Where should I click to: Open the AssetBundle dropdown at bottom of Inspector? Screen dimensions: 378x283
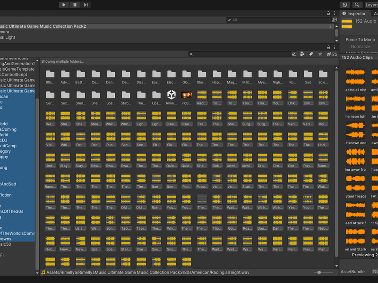coord(375,272)
